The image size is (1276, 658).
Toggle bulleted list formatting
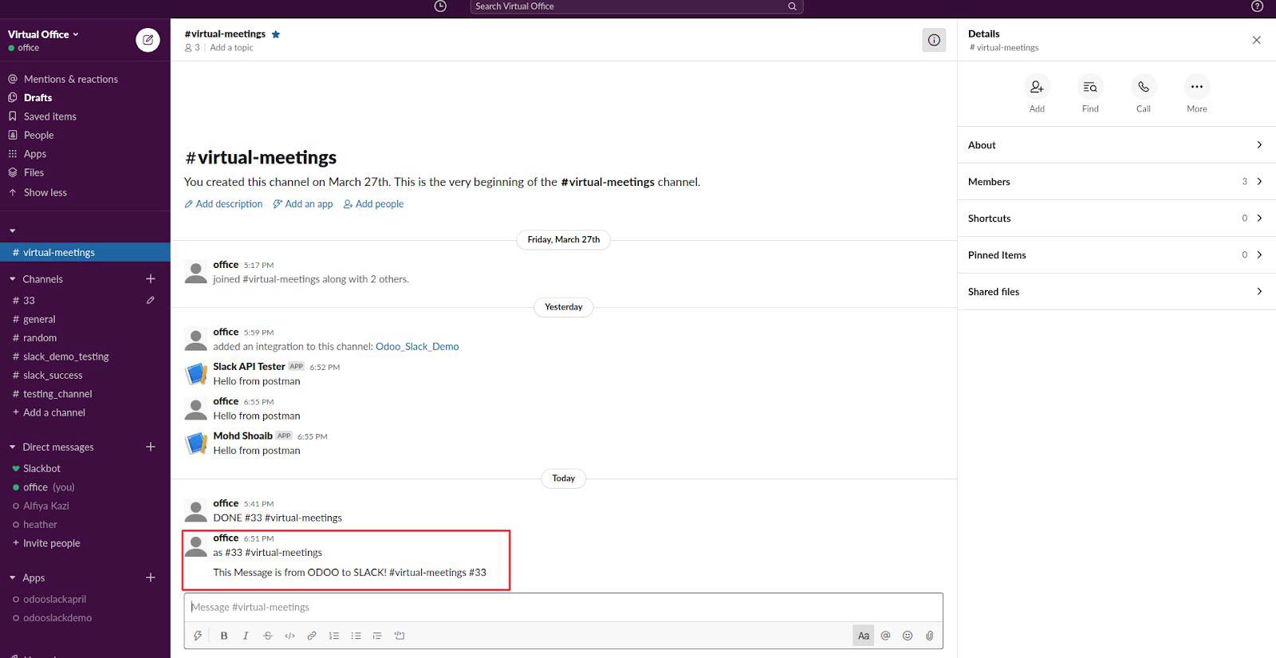[356, 636]
